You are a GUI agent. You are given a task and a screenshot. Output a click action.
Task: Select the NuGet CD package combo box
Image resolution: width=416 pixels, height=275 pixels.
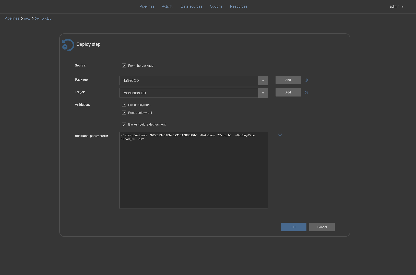194,80
